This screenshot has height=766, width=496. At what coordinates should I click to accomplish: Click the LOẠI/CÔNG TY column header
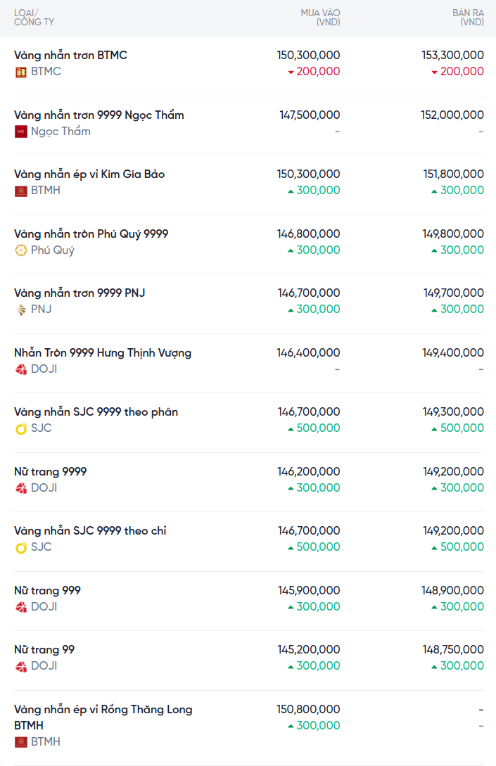34,18
